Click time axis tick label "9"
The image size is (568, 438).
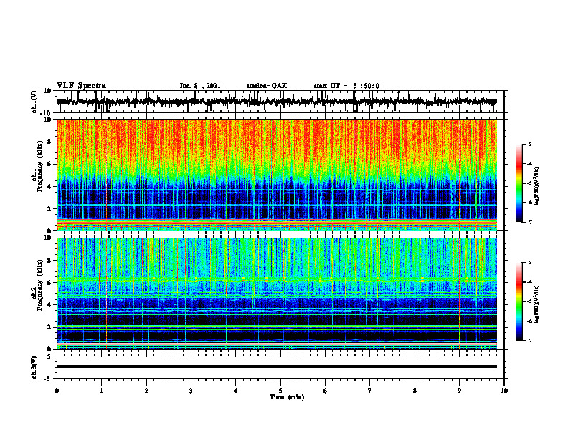click(x=459, y=391)
